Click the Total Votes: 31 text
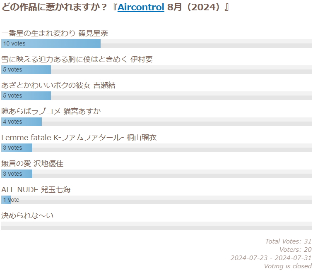This screenshot has height=277, width=313. point(288,241)
